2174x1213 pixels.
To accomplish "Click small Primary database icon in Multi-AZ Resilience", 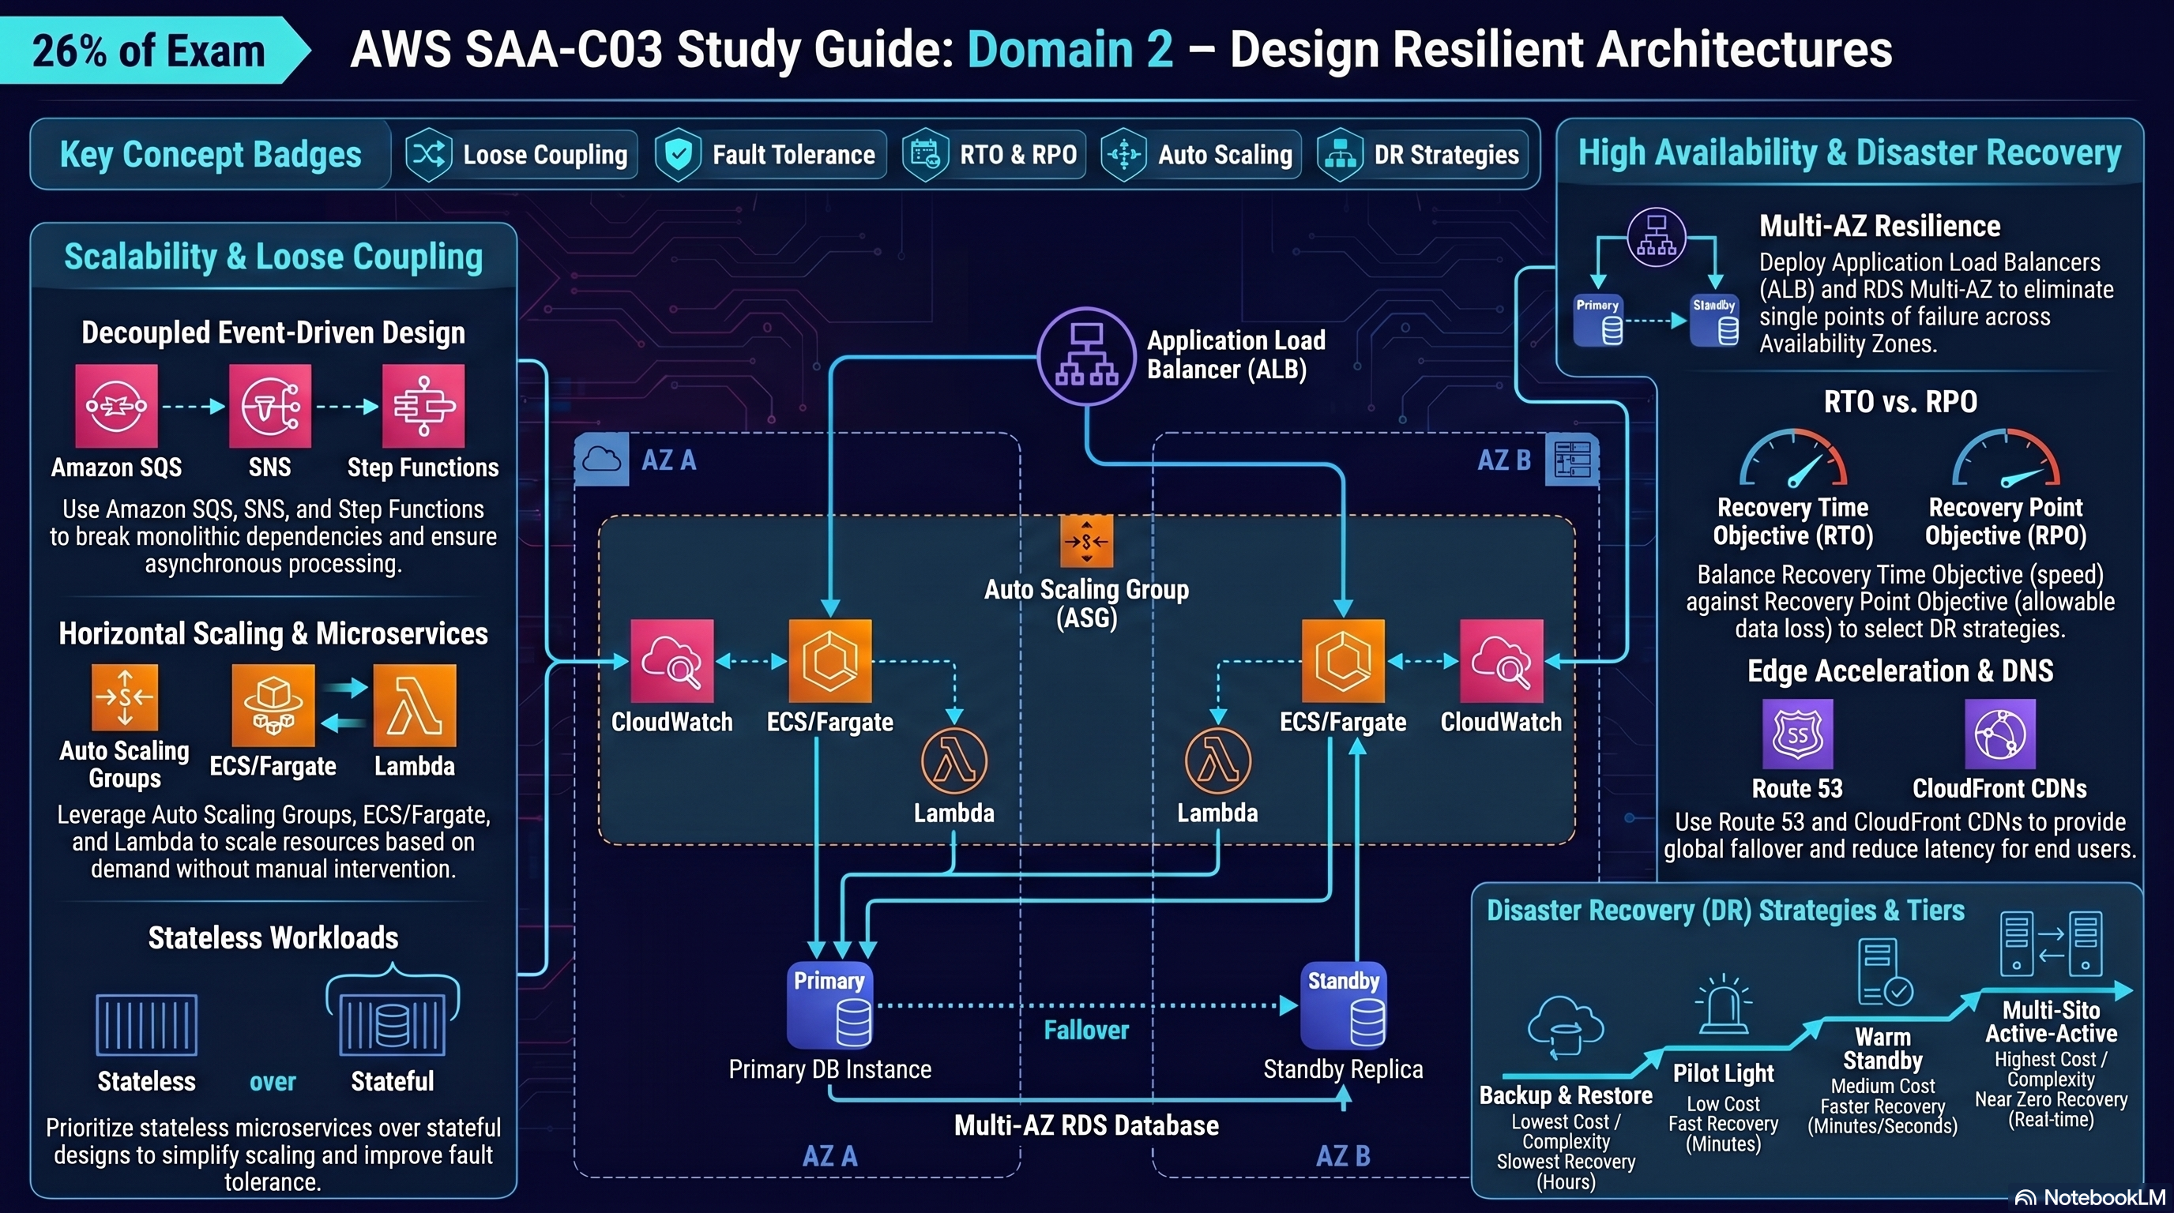I will coord(1597,321).
